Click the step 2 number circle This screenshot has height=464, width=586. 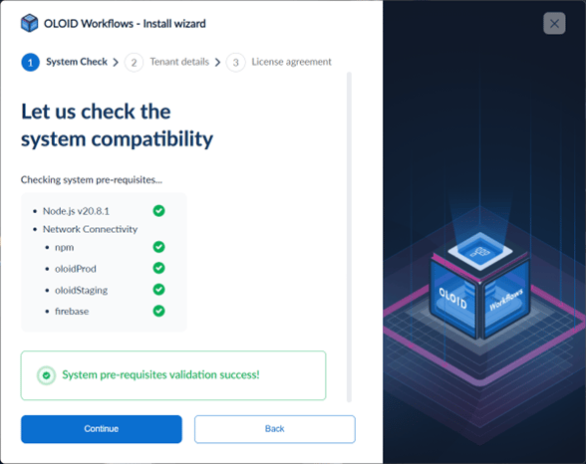(134, 63)
